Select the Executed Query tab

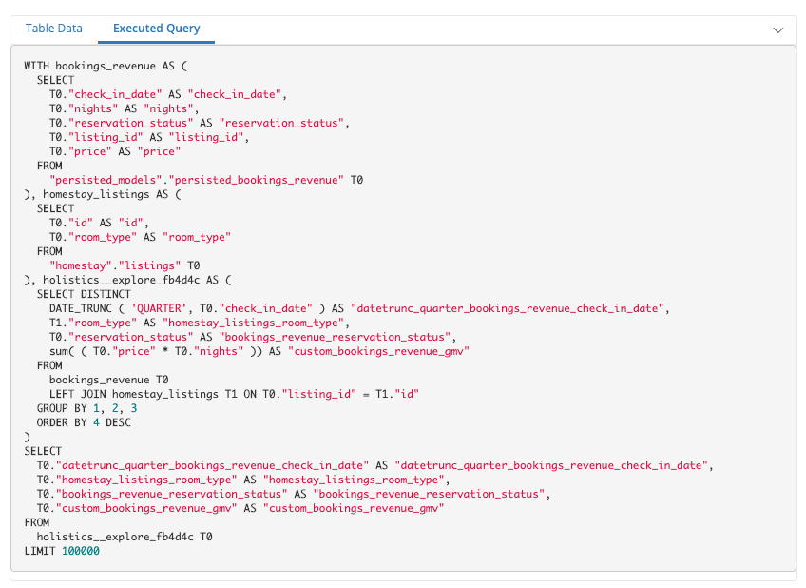156,29
